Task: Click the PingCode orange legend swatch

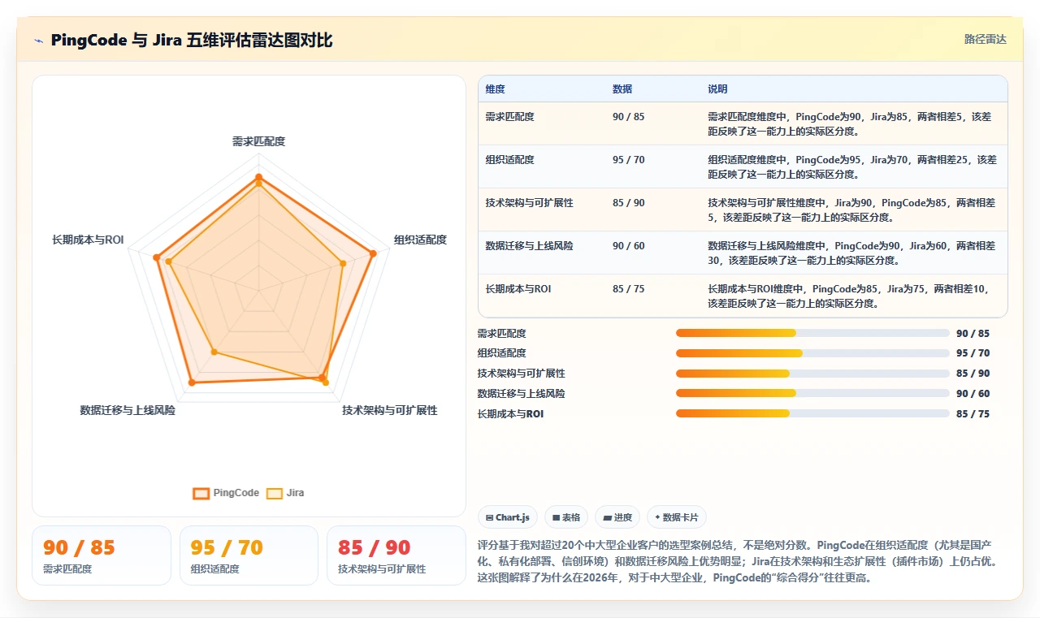Action: click(x=201, y=493)
